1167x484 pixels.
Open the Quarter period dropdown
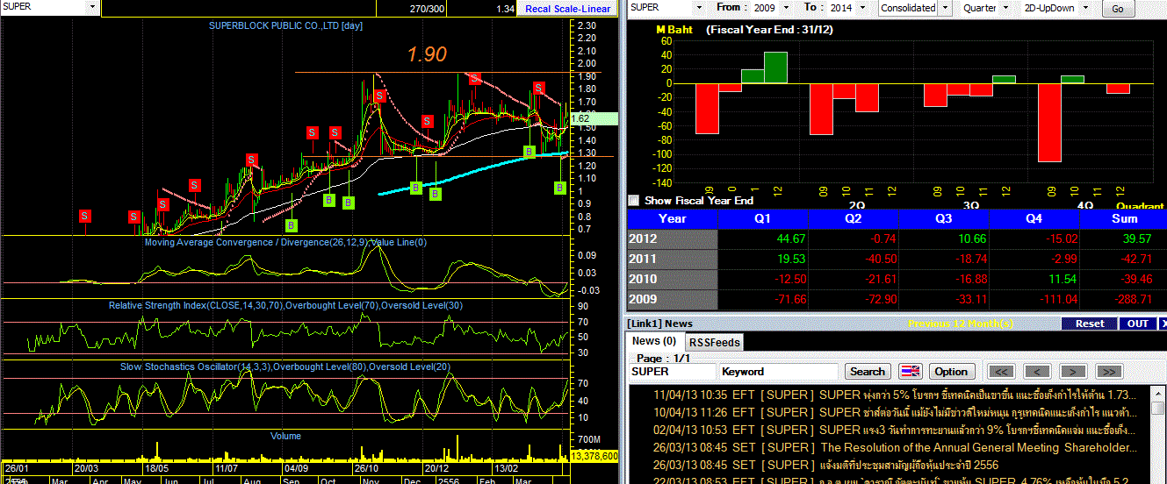(x=1006, y=8)
